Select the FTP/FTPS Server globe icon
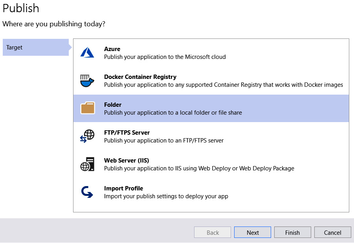 click(x=87, y=136)
